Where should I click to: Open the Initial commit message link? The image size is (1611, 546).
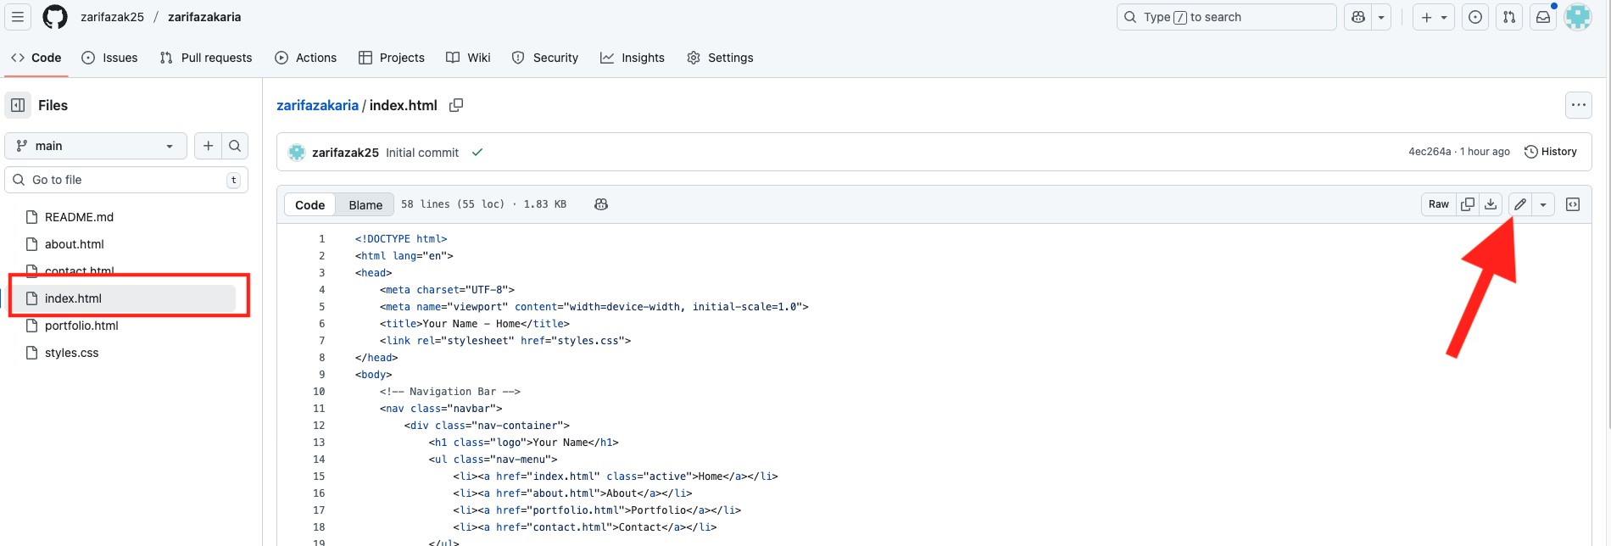click(422, 153)
